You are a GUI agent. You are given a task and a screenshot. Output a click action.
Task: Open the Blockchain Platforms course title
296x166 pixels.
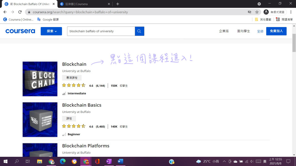click(86, 146)
